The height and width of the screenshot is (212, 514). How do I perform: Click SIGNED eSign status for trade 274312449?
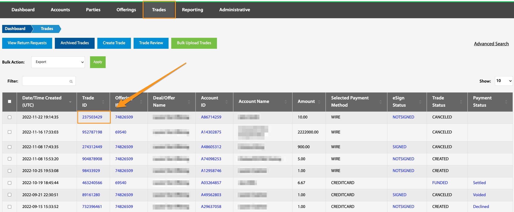point(399,147)
